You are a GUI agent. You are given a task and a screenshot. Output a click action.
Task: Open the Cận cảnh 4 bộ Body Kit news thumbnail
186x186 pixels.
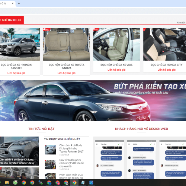pos(51,150)
